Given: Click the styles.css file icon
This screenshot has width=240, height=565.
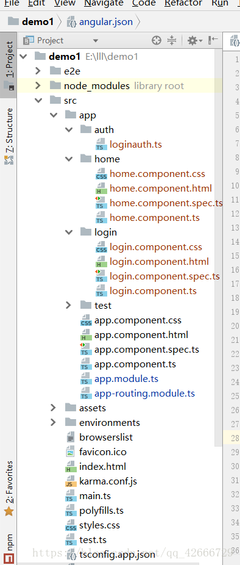Looking at the screenshot, I should tap(71, 525).
